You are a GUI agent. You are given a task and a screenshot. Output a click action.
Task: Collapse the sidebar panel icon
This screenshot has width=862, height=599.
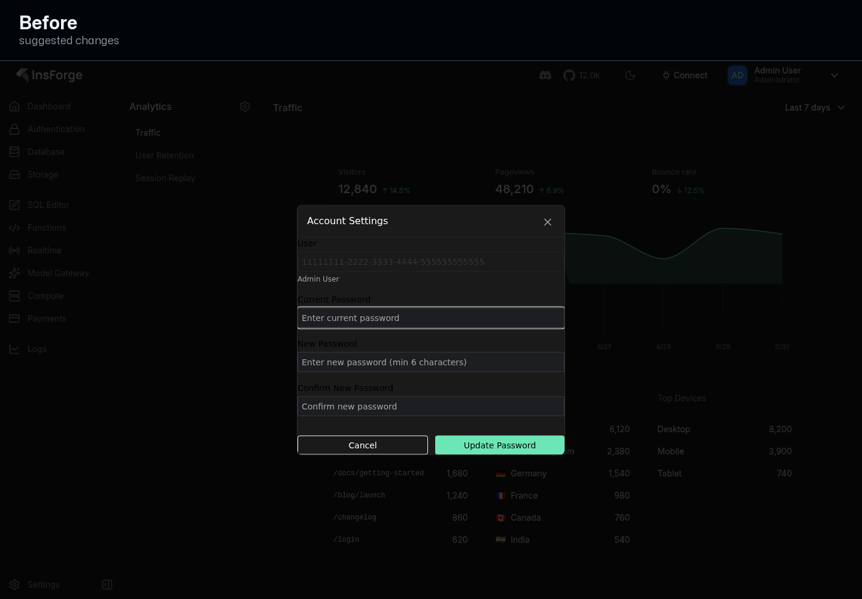[x=107, y=585]
